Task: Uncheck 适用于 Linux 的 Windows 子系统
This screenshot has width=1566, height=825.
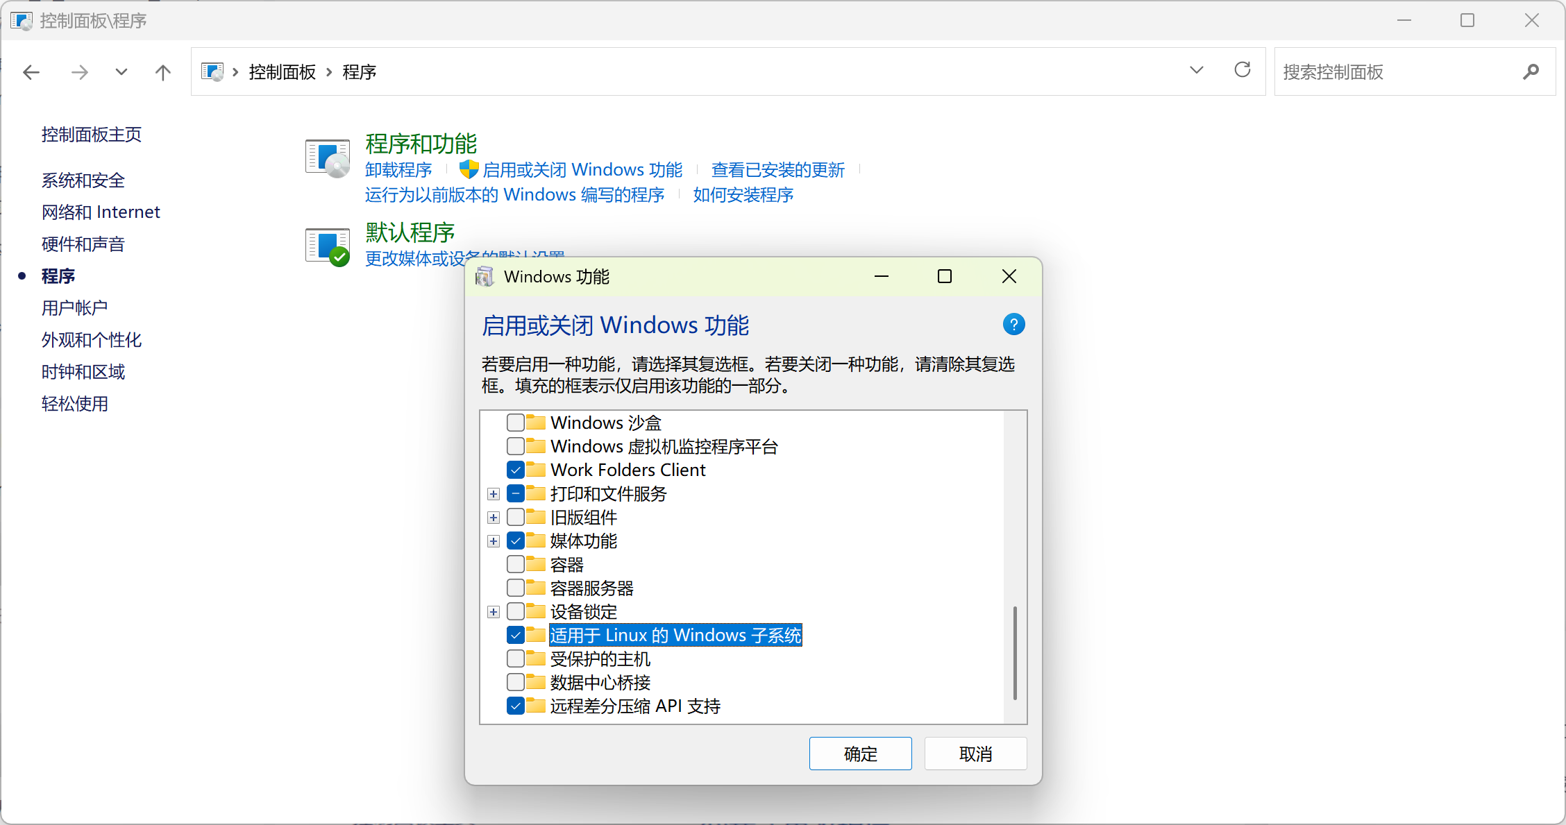Action: pyautogui.click(x=514, y=635)
